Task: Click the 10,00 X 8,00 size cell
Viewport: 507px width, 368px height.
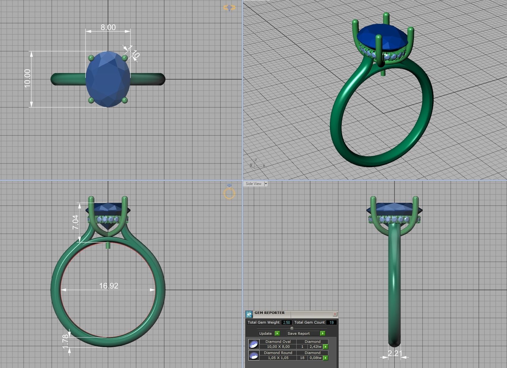Action: click(x=278, y=347)
